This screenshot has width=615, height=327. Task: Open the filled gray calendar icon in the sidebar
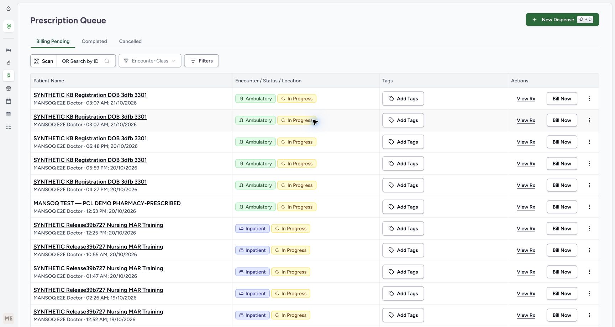[9, 114]
